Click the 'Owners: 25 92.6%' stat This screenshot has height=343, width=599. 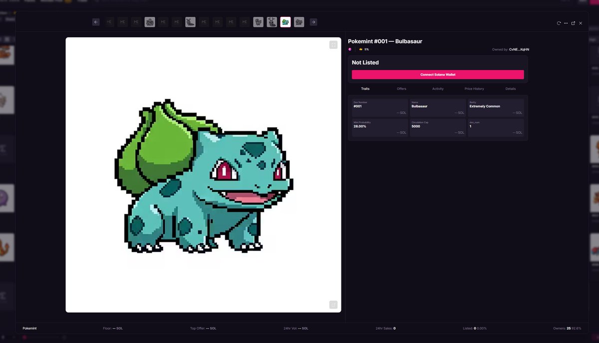pyautogui.click(x=567, y=328)
